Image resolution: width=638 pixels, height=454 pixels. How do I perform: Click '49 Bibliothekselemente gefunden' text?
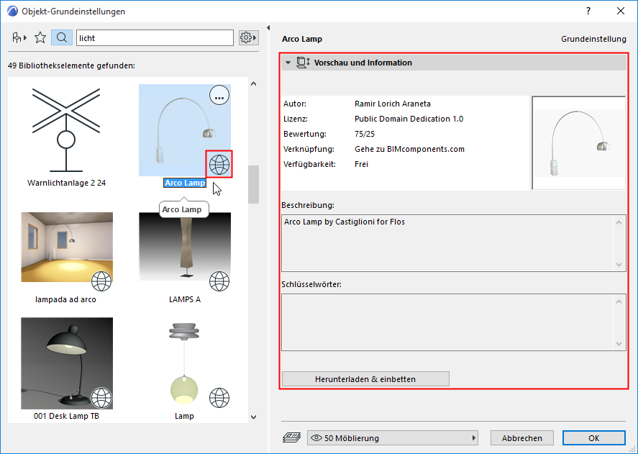71,65
